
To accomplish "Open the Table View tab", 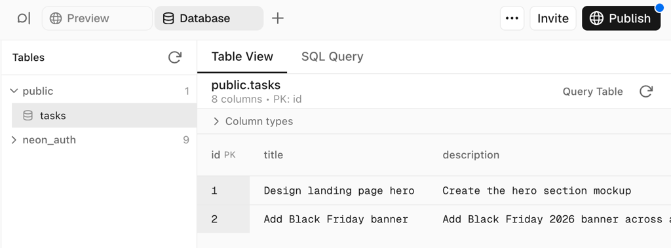I will pyautogui.click(x=242, y=56).
